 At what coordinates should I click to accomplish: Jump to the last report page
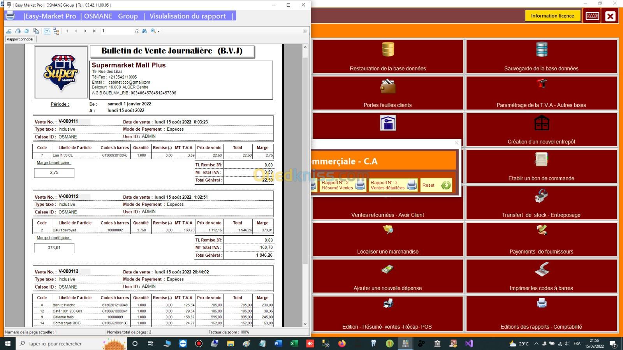coord(94,31)
